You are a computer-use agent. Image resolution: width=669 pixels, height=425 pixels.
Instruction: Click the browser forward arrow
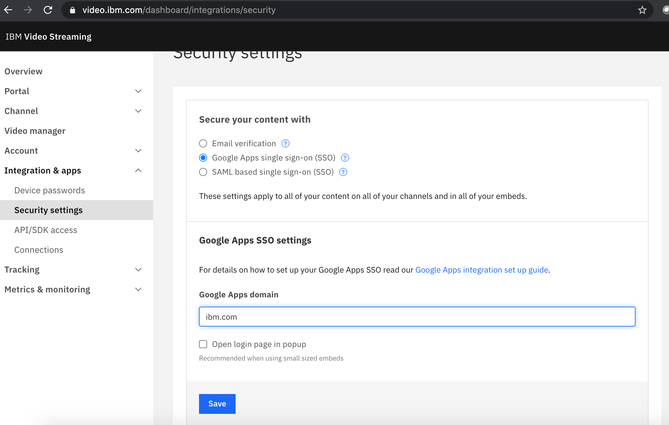[x=28, y=10]
